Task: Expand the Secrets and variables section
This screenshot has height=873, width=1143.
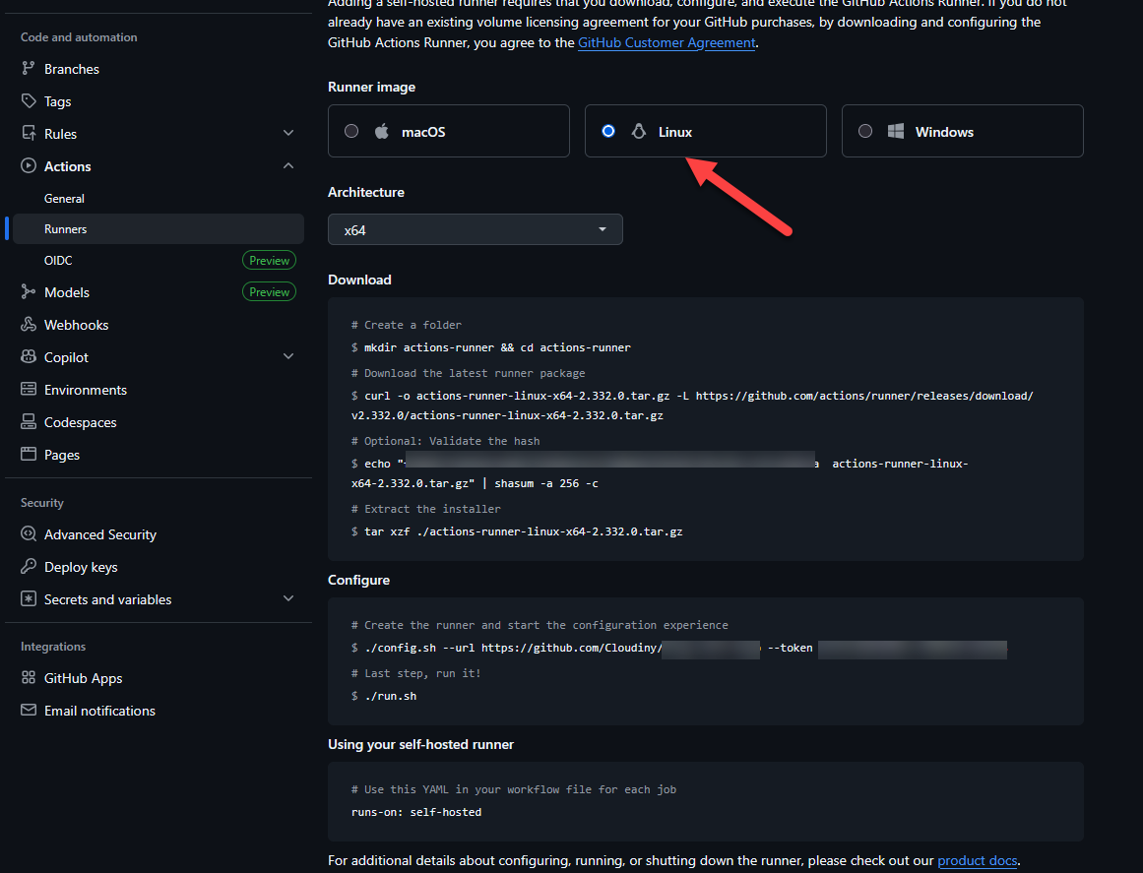Action: [x=288, y=599]
